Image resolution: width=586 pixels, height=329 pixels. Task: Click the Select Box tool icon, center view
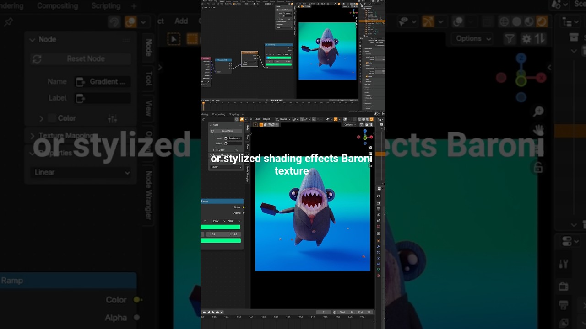pos(255,125)
